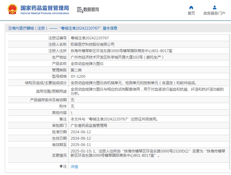231x175 pixels.
Task: Open the 数据查询 search icon
Action: (80, 10)
